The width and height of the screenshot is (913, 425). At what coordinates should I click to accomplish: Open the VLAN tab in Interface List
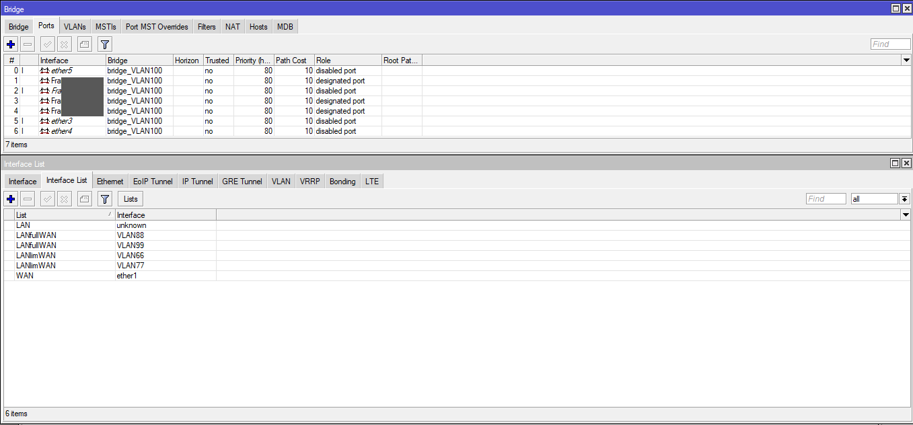coord(281,182)
